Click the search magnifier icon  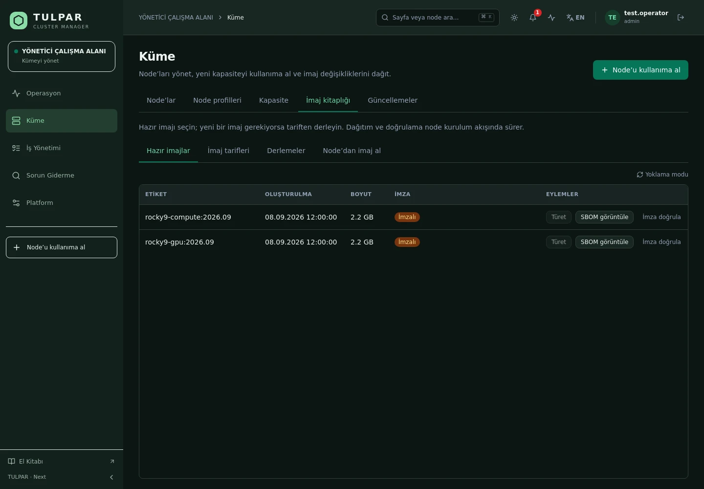coord(385,18)
